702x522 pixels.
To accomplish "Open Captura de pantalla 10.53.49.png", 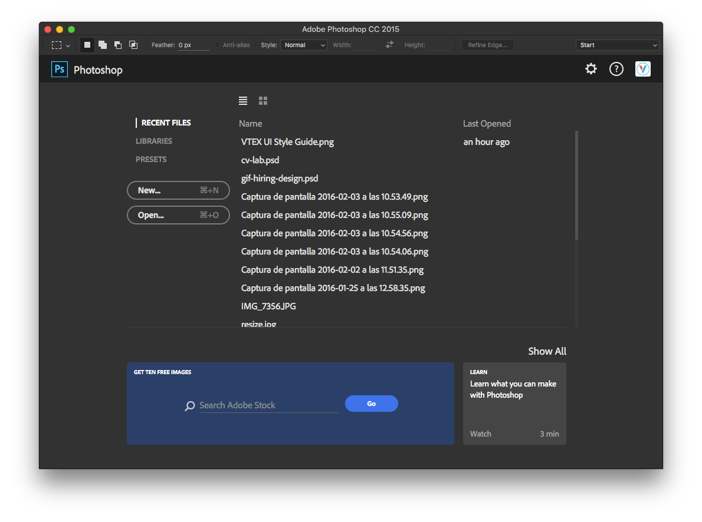I will (x=334, y=197).
